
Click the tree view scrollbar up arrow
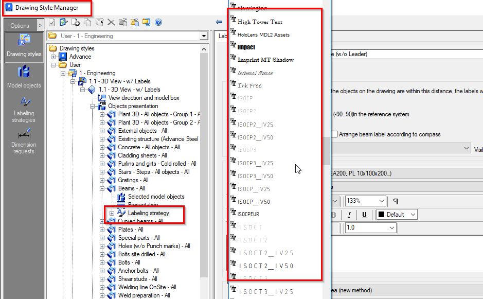click(204, 49)
